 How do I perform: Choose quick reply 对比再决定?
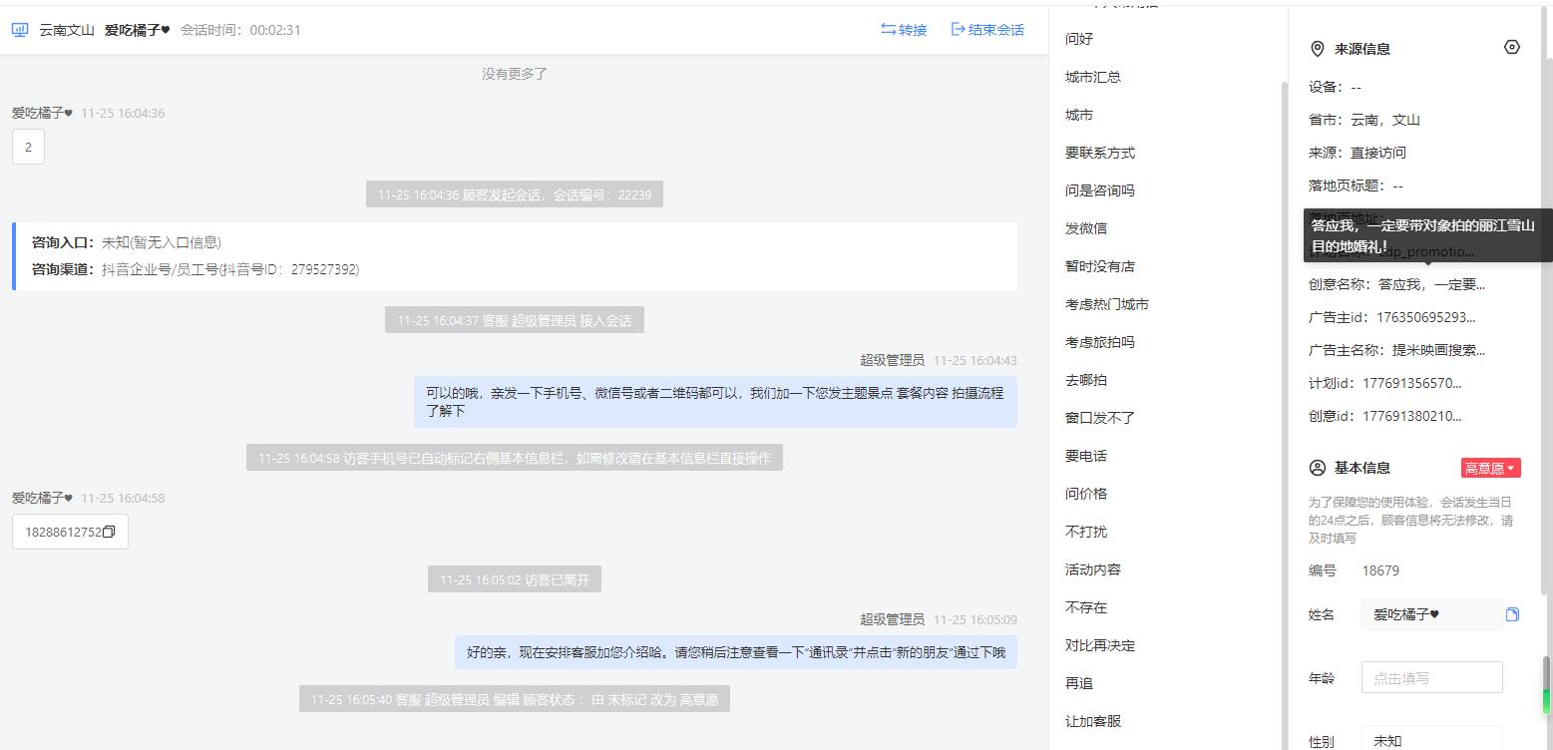point(1100,645)
